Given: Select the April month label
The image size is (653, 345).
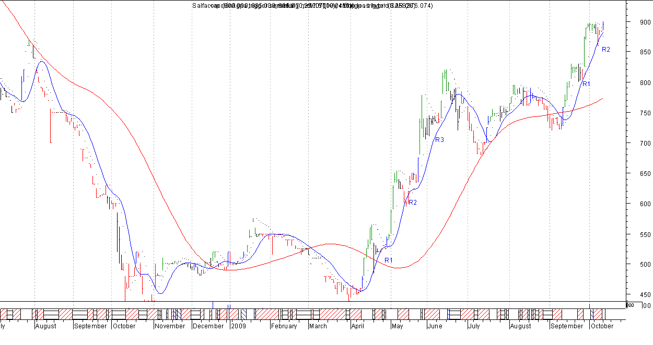Looking at the screenshot, I should [357, 326].
